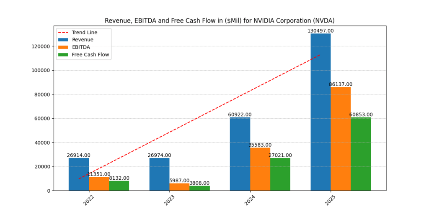Click the 'Free Cash Flow' legend text
Viewport: 429px width, 214px height.
tap(90, 55)
